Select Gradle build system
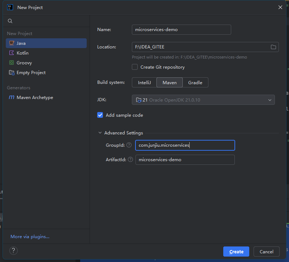The image size is (289, 262). pos(195,82)
